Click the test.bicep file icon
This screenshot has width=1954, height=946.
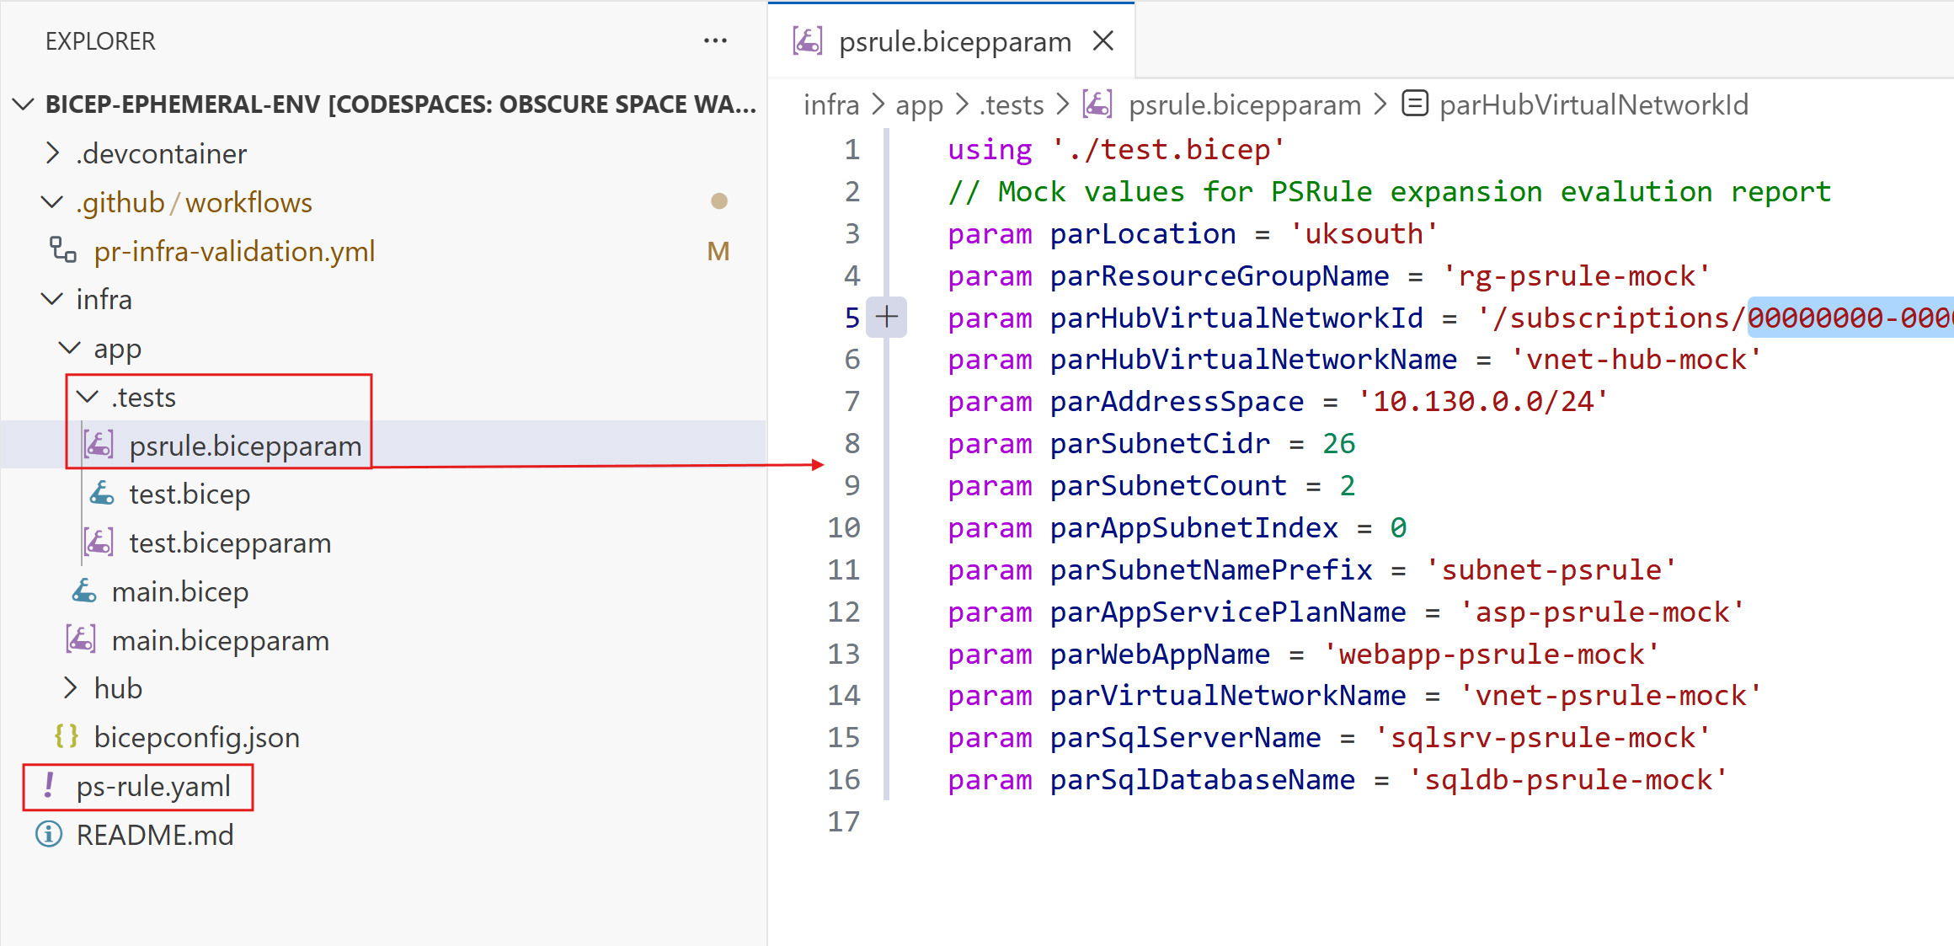click(x=102, y=494)
